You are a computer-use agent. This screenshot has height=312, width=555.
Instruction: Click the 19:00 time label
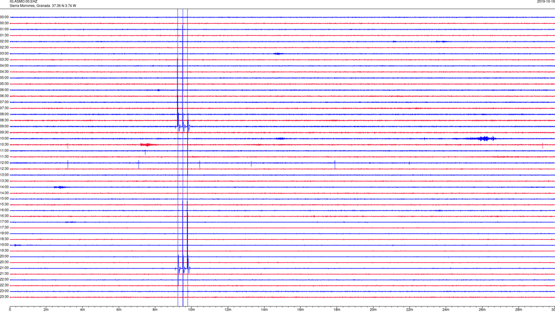[x=4, y=245]
